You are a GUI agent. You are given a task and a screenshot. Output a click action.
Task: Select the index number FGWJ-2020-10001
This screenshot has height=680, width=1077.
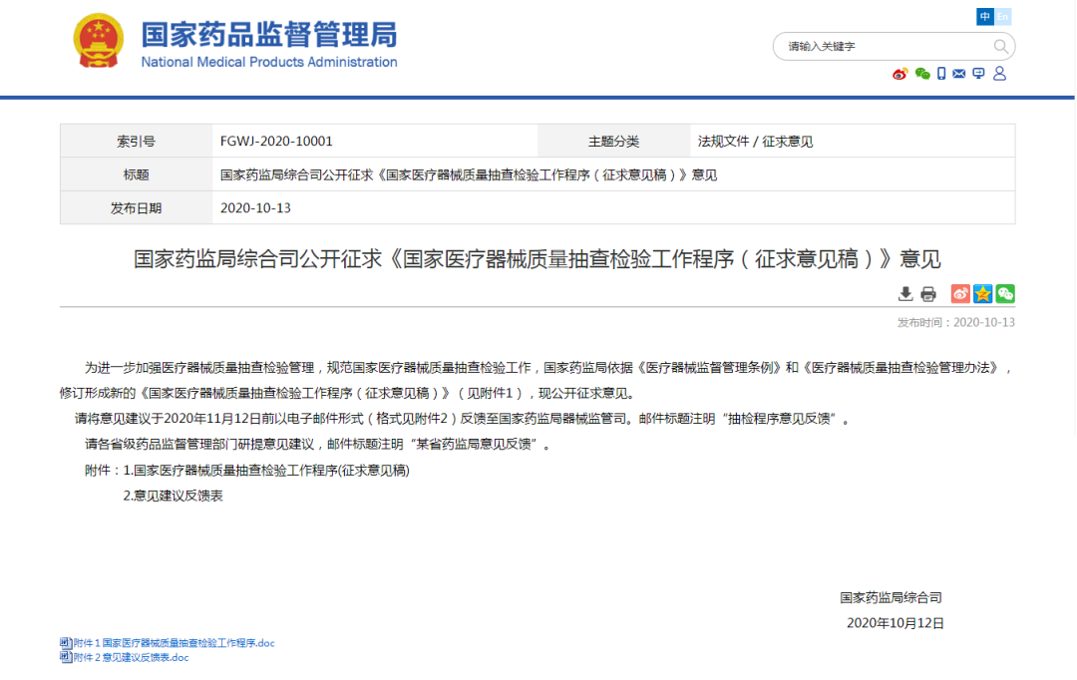[276, 142]
